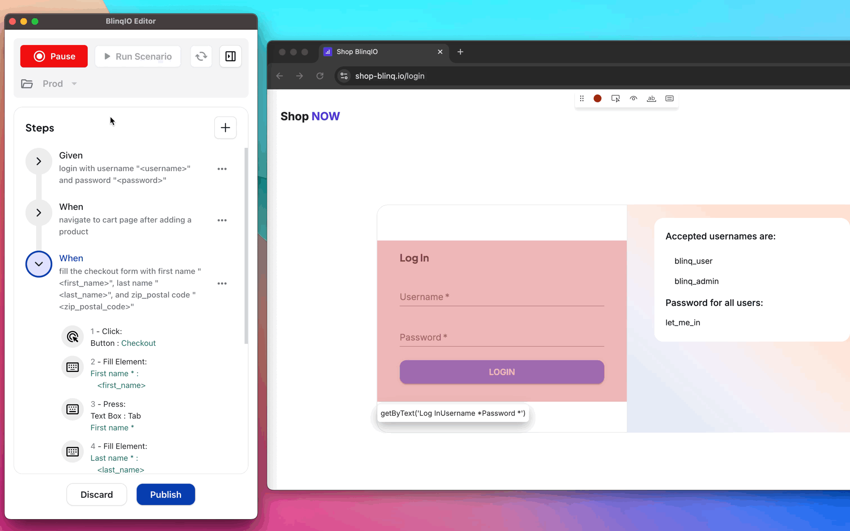The width and height of the screenshot is (850, 531).
Task: Collapse the second When step chevron
Action: coord(39,264)
